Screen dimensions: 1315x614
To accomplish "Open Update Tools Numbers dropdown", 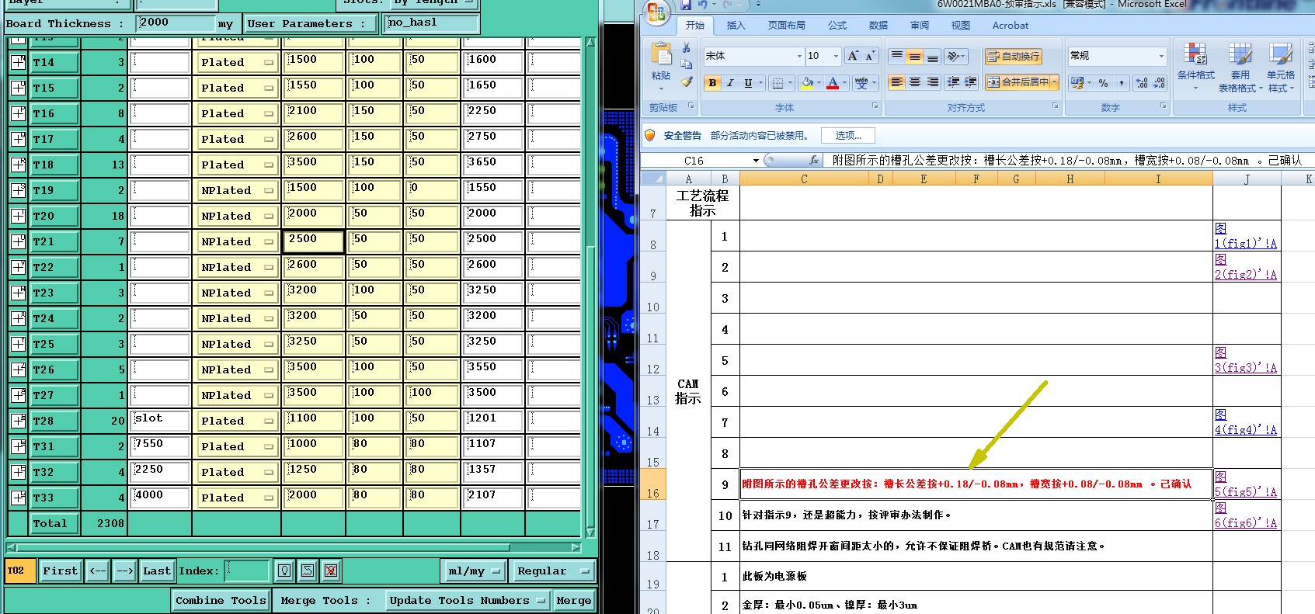I will (467, 600).
